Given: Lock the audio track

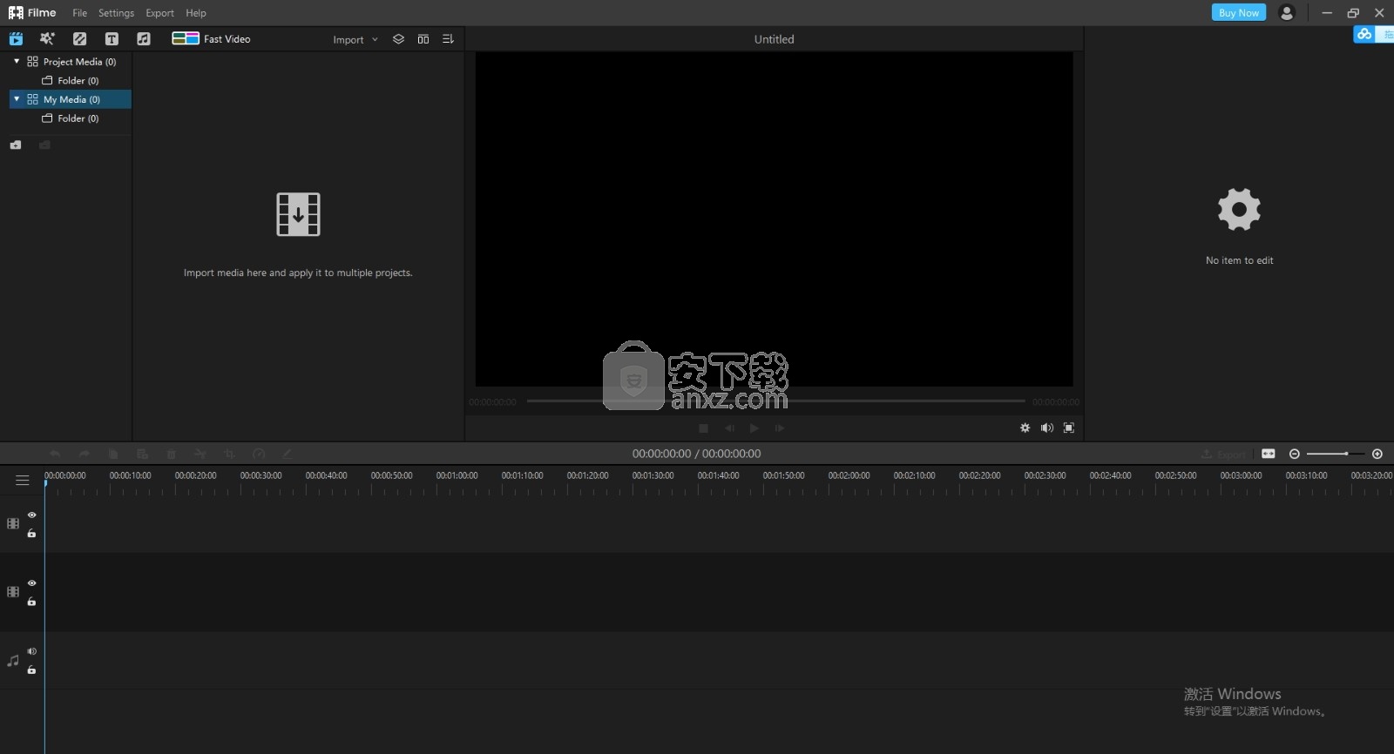Looking at the screenshot, I should tap(31, 670).
